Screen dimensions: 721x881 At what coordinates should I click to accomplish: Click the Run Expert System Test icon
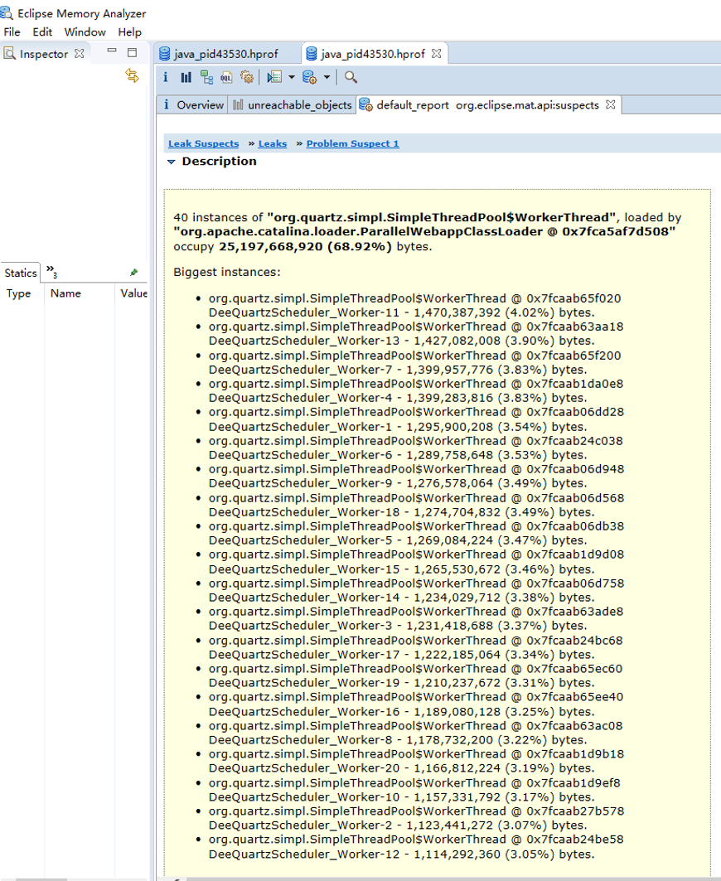coord(274,77)
